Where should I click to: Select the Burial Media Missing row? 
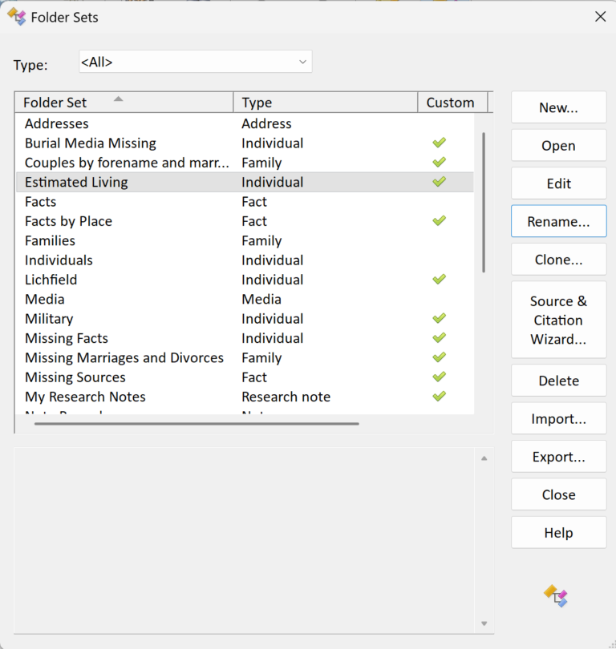pos(245,143)
